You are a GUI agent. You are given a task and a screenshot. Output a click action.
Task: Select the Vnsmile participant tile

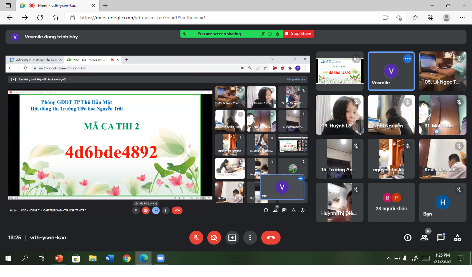(x=391, y=71)
